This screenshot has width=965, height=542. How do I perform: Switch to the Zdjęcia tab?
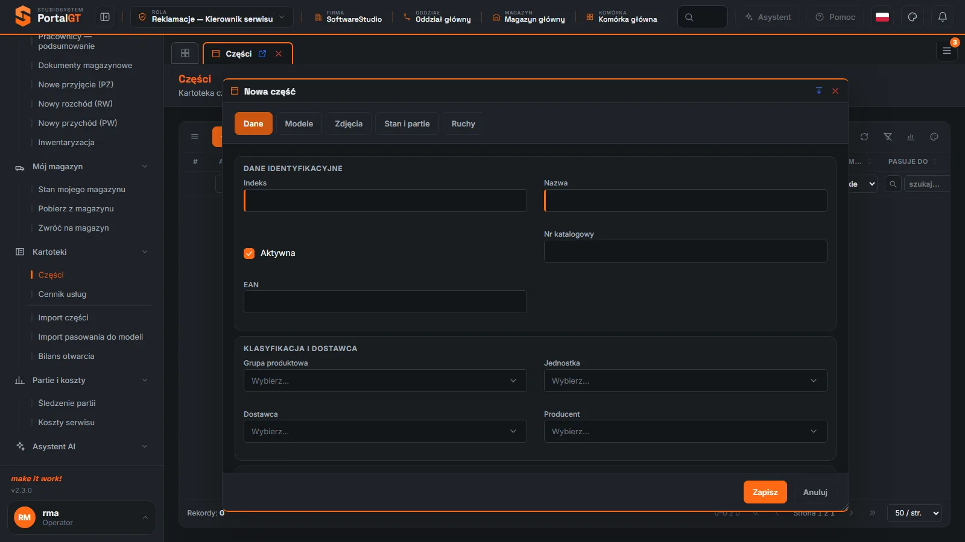(349, 123)
